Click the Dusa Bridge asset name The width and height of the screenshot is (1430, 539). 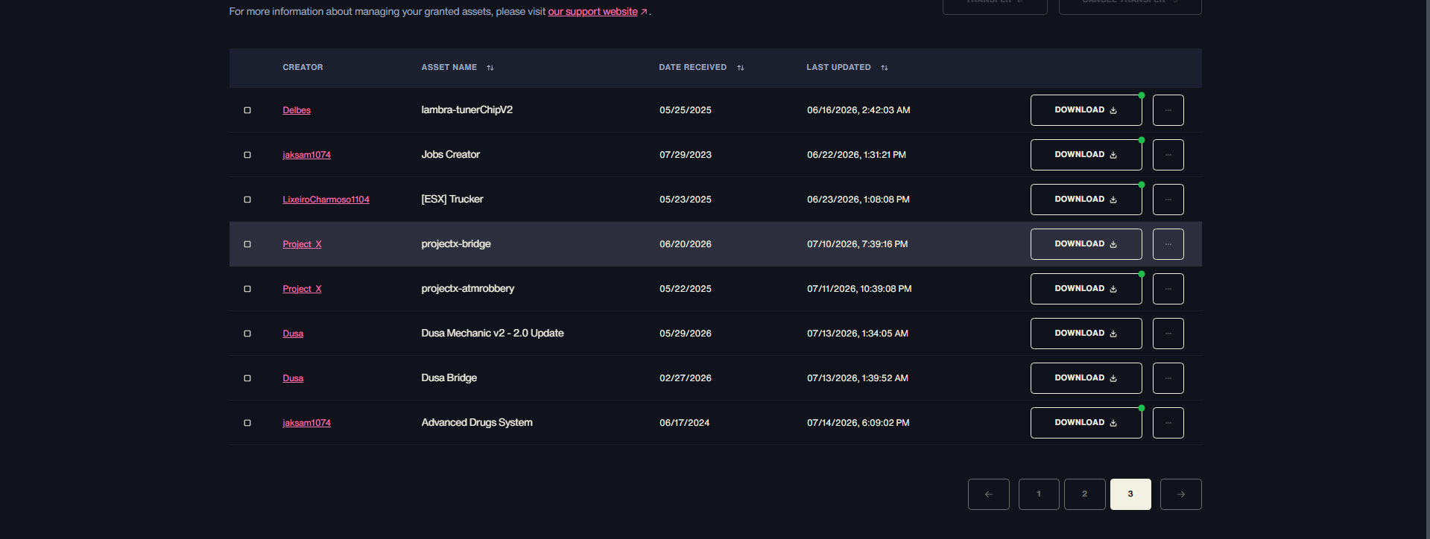point(449,378)
